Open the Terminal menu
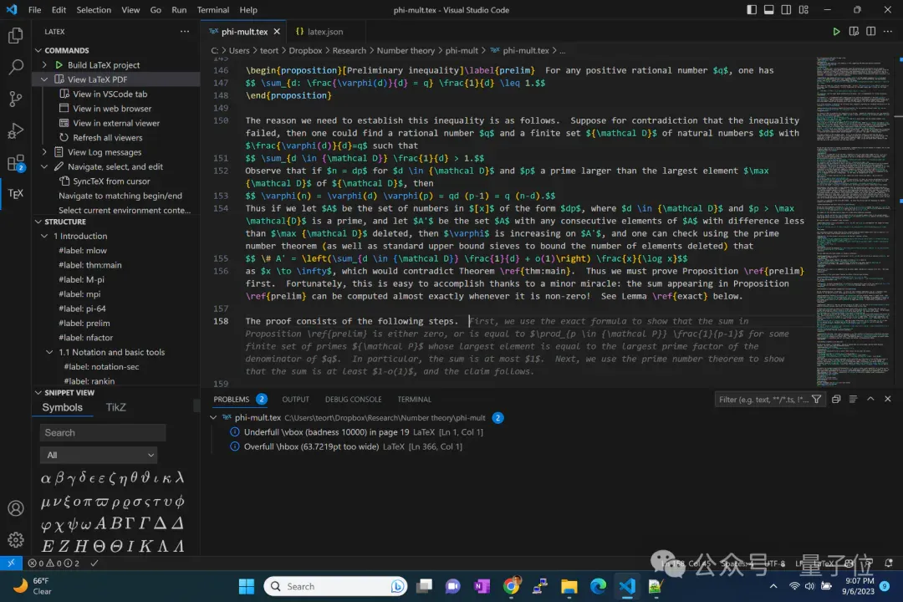 coord(213,10)
